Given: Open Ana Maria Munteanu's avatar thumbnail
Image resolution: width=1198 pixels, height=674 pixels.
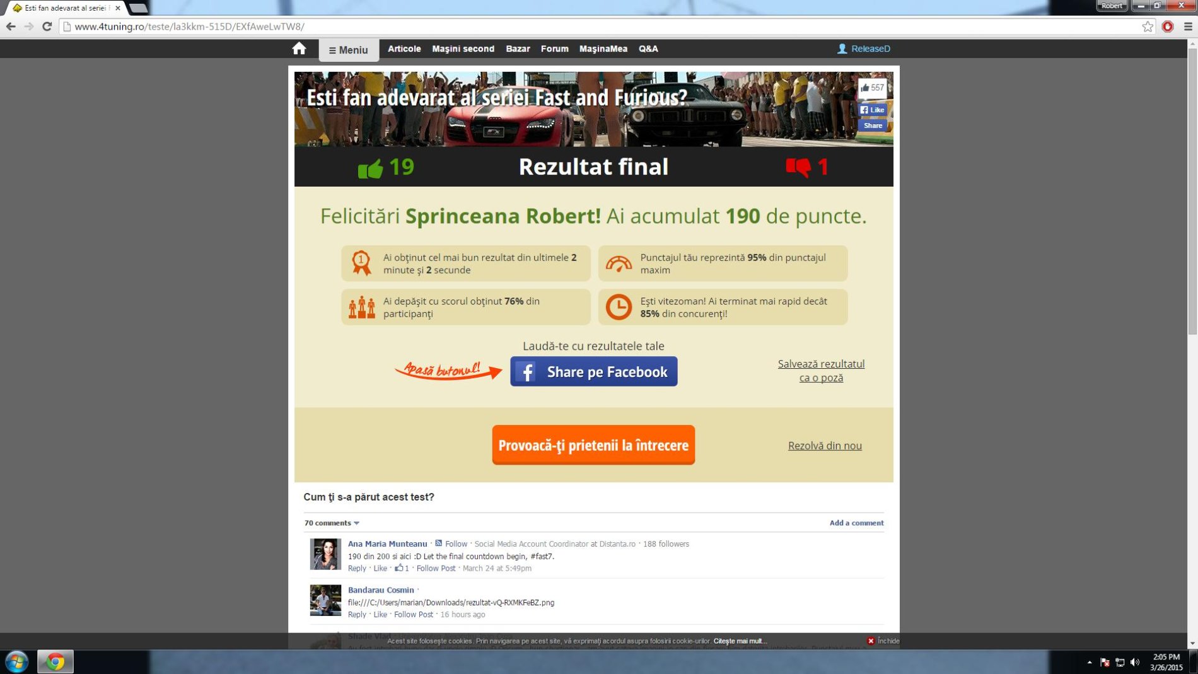Looking at the screenshot, I should (x=325, y=554).
